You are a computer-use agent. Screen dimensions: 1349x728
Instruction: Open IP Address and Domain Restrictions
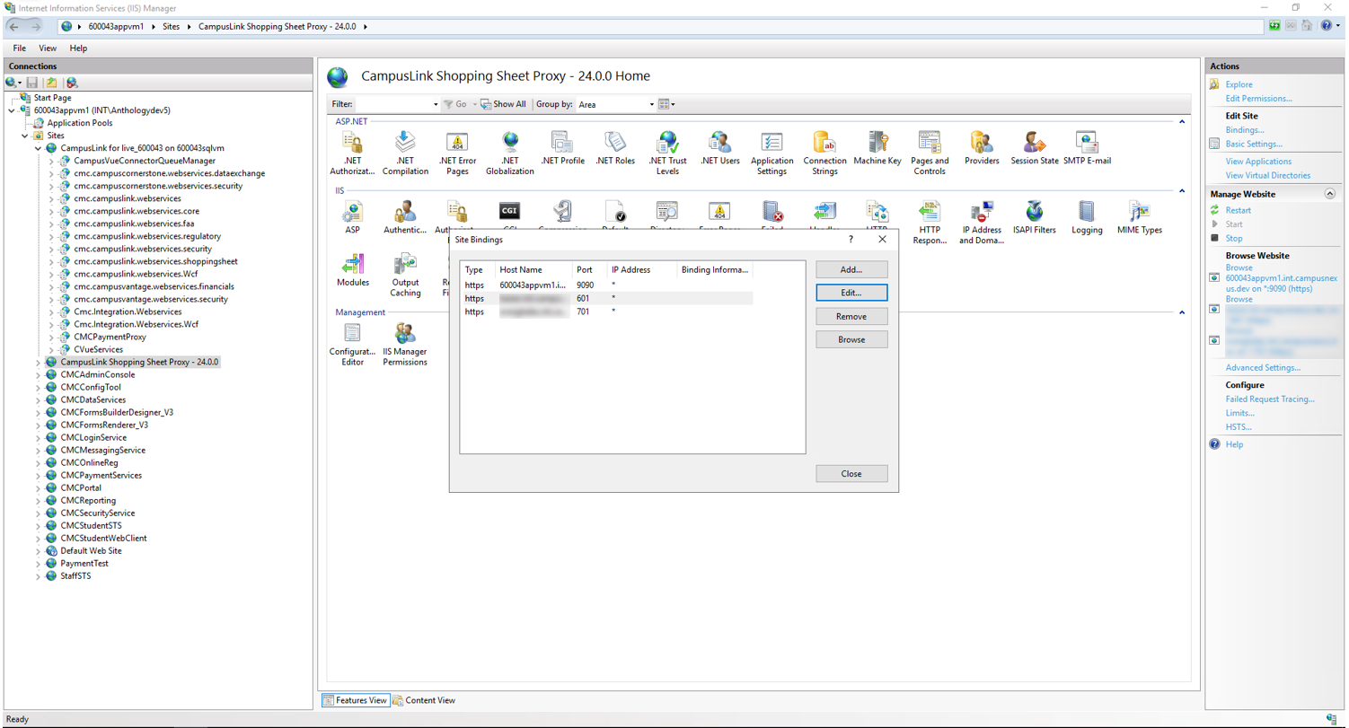point(982,222)
